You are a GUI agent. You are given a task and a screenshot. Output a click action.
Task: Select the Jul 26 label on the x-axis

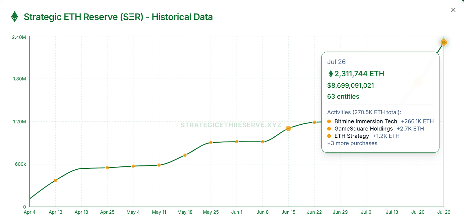(x=443, y=212)
